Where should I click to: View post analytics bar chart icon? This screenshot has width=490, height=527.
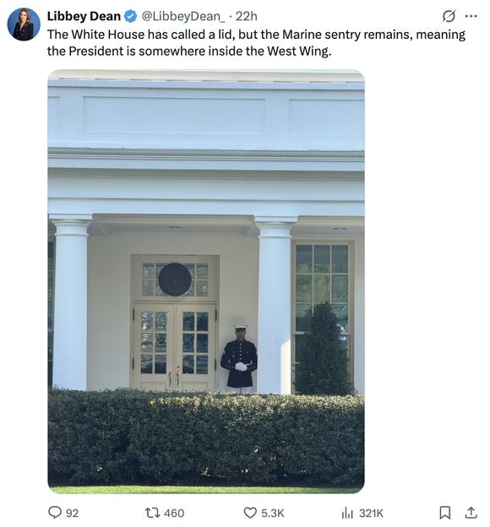tap(347, 513)
